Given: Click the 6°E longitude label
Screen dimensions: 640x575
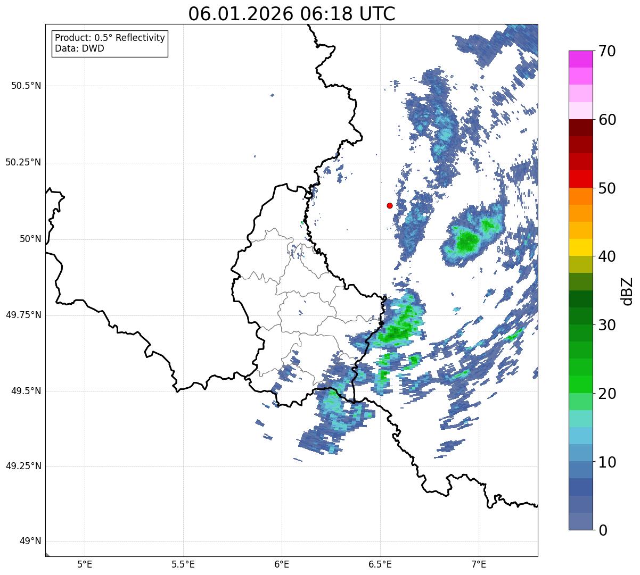Looking at the screenshot, I should tap(282, 564).
